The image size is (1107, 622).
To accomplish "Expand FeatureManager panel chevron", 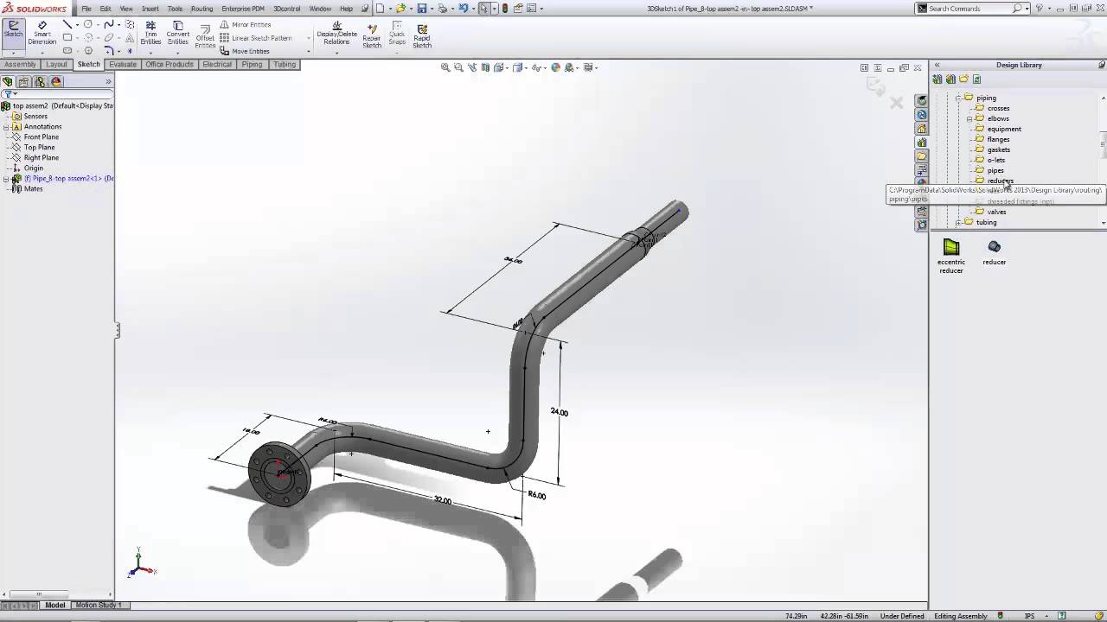I will click(108, 82).
